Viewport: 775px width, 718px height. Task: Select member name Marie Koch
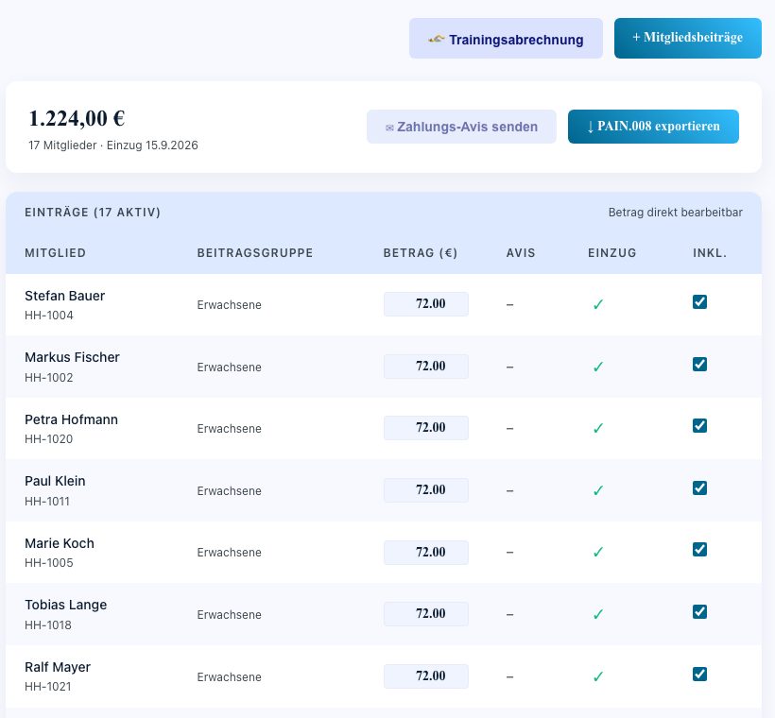[x=60, y=543]
